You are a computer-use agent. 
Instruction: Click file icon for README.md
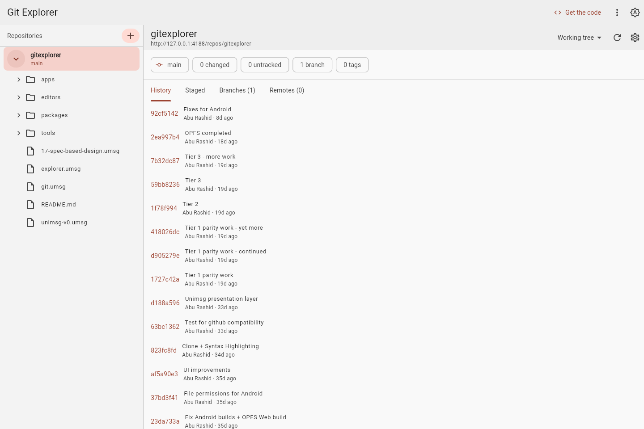30,205
